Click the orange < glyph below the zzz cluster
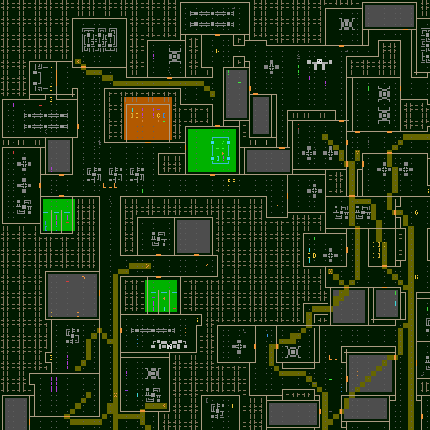 coord(277,207)
